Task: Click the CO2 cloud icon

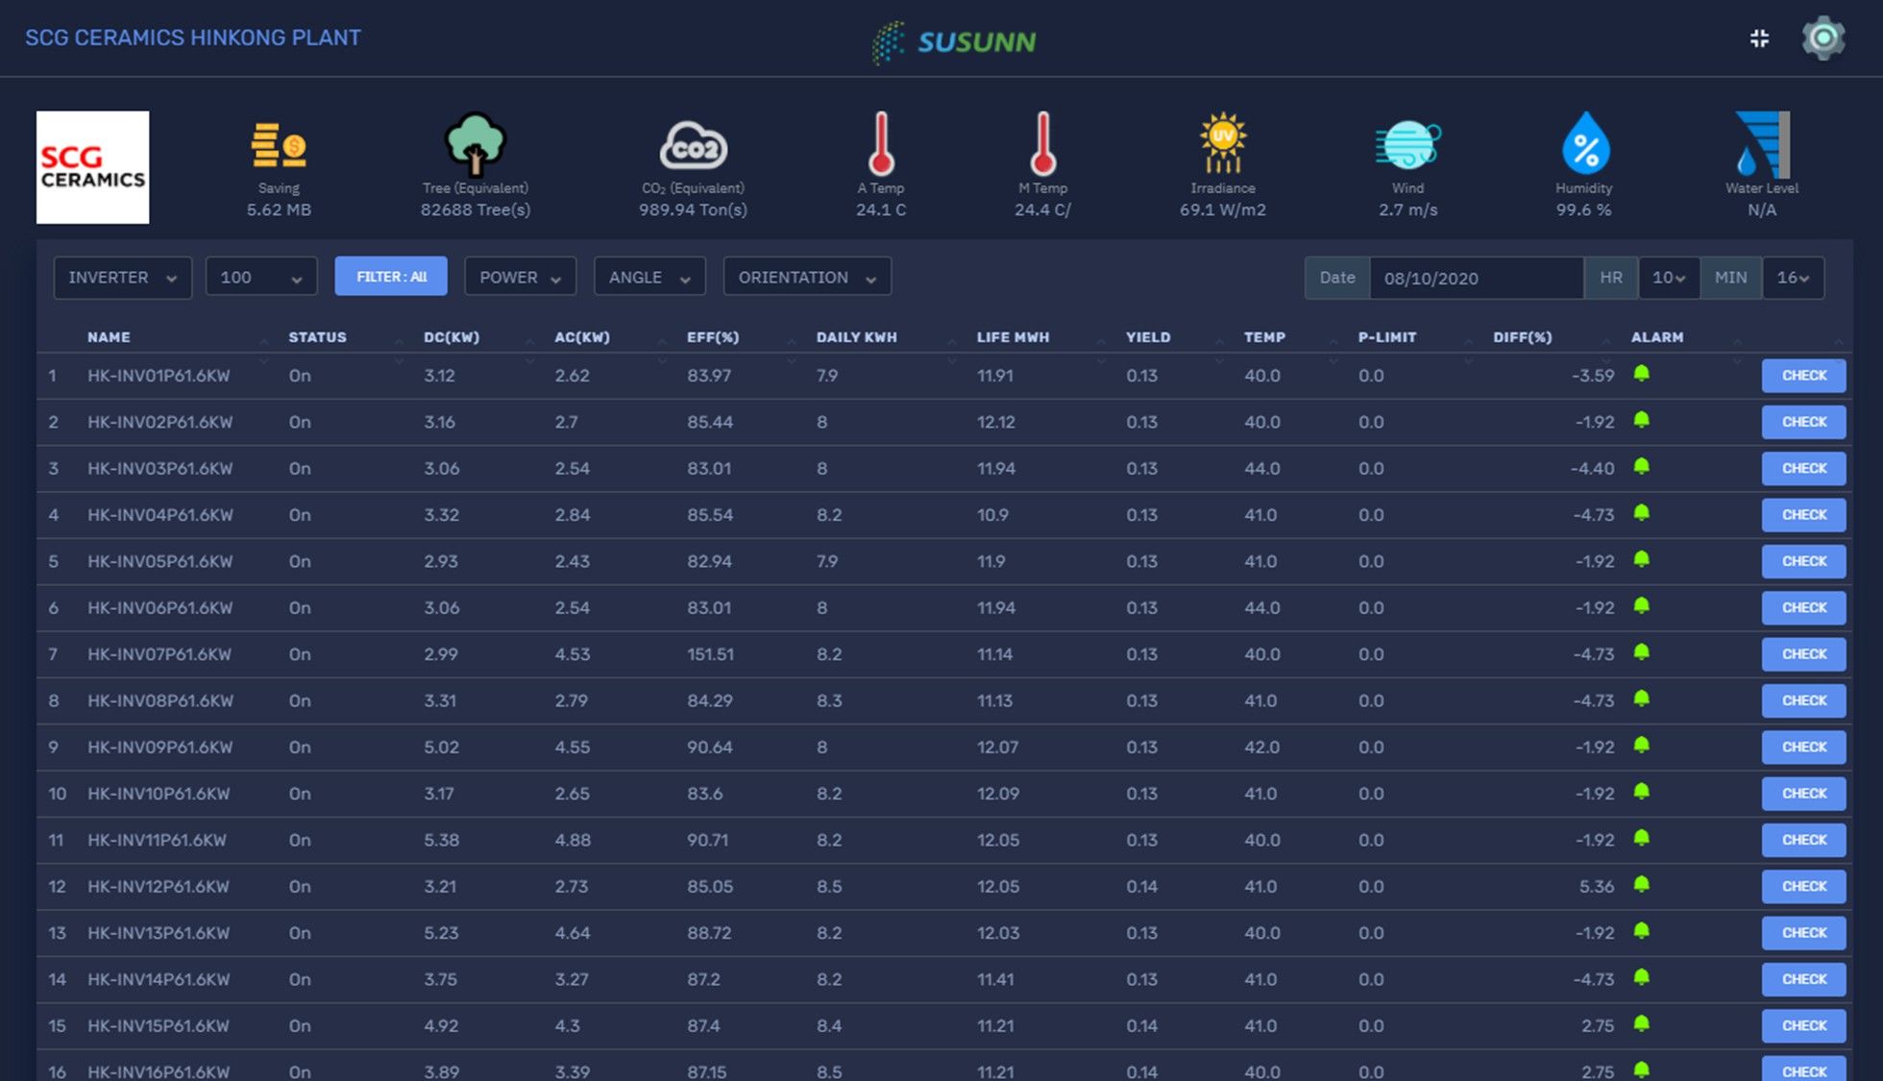Action: click(x=693, y=146)
